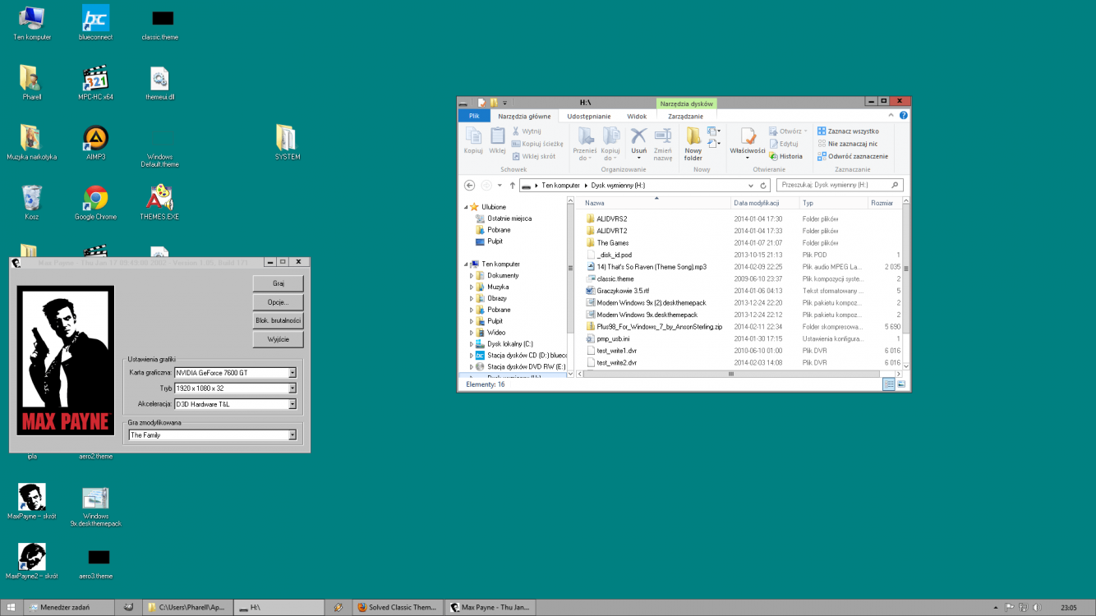
Task: Open the Google Chrome desktop icon
Action: click(95, 203)
